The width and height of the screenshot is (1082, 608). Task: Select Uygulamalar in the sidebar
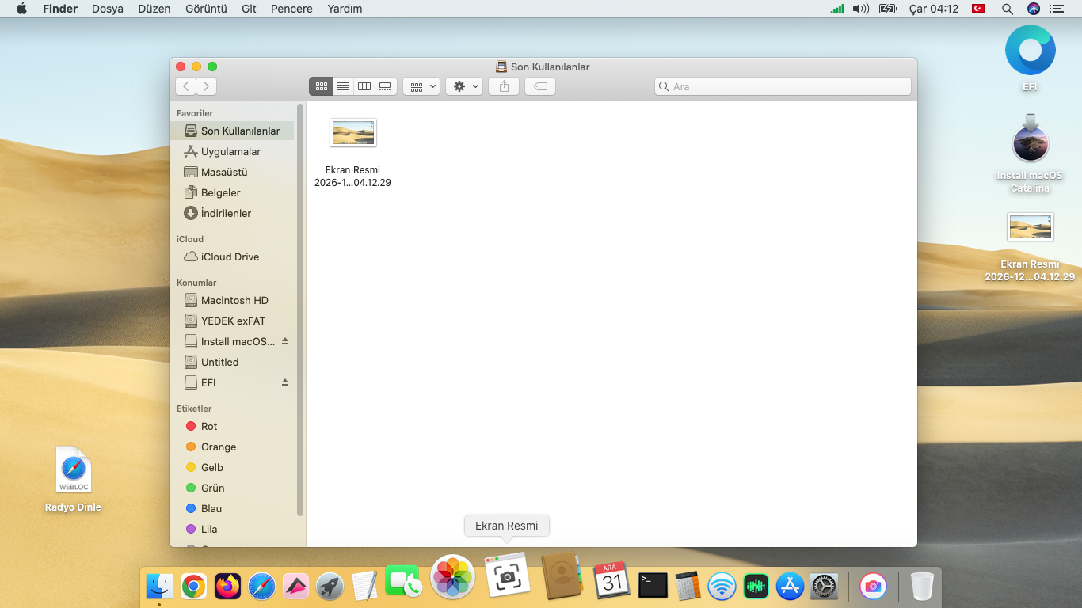pyautogui.click(x=230, y=151)
